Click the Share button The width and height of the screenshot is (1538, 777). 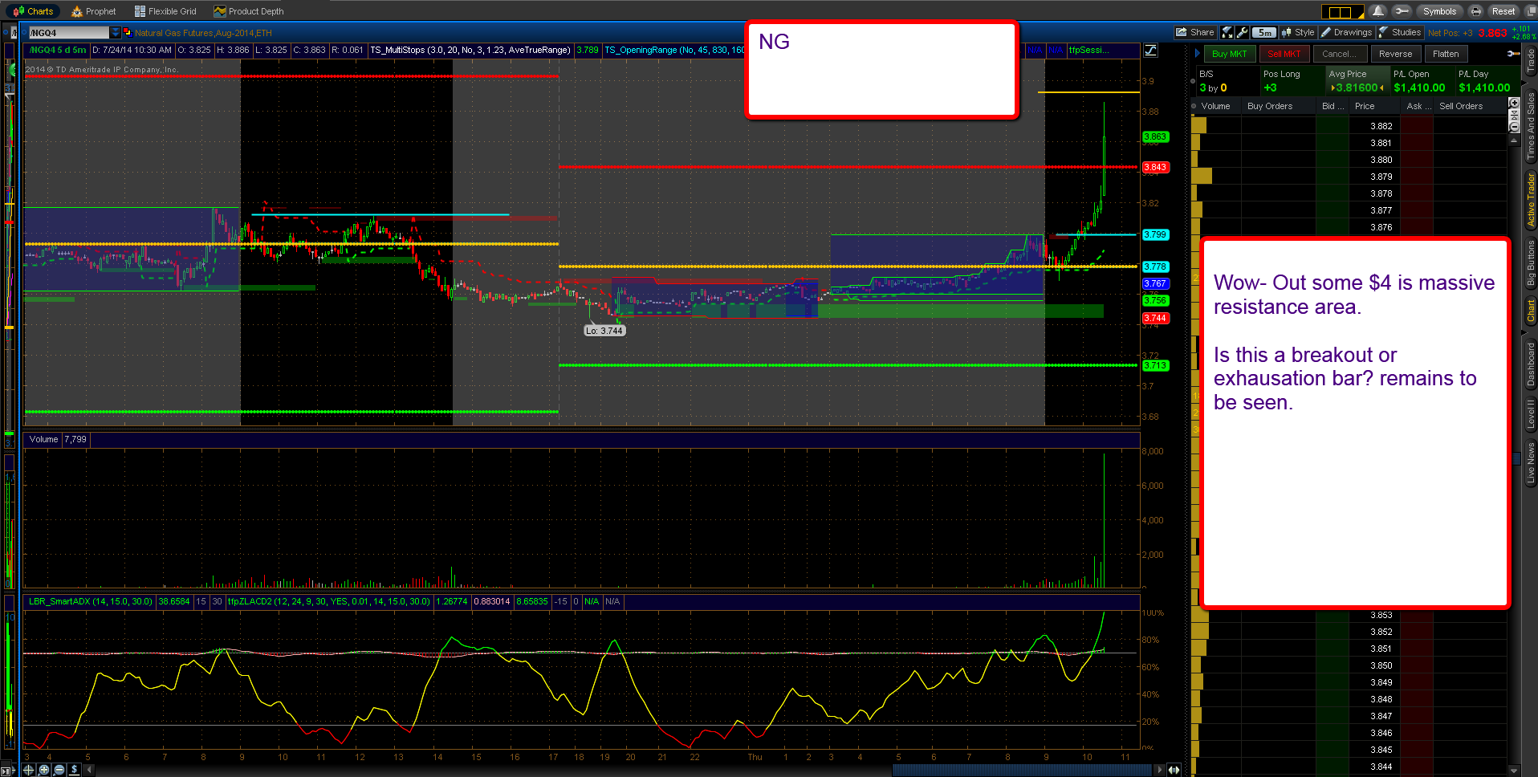1194,32
